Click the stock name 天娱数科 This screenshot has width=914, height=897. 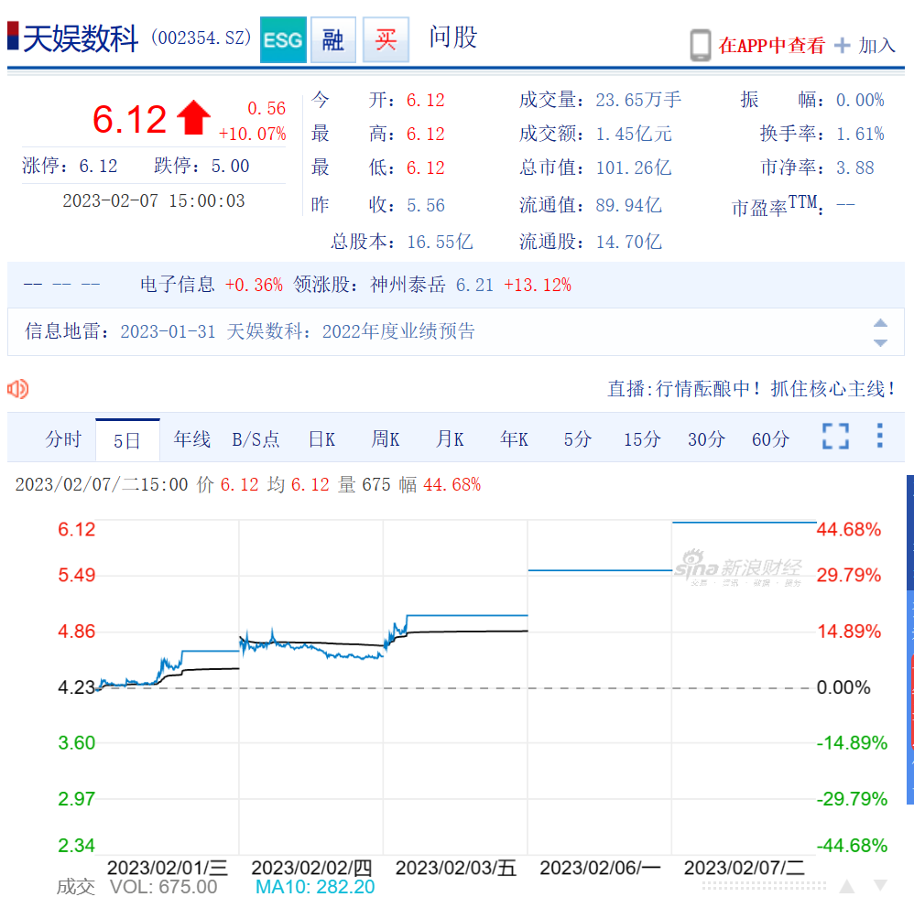click(x=81, y=39)
